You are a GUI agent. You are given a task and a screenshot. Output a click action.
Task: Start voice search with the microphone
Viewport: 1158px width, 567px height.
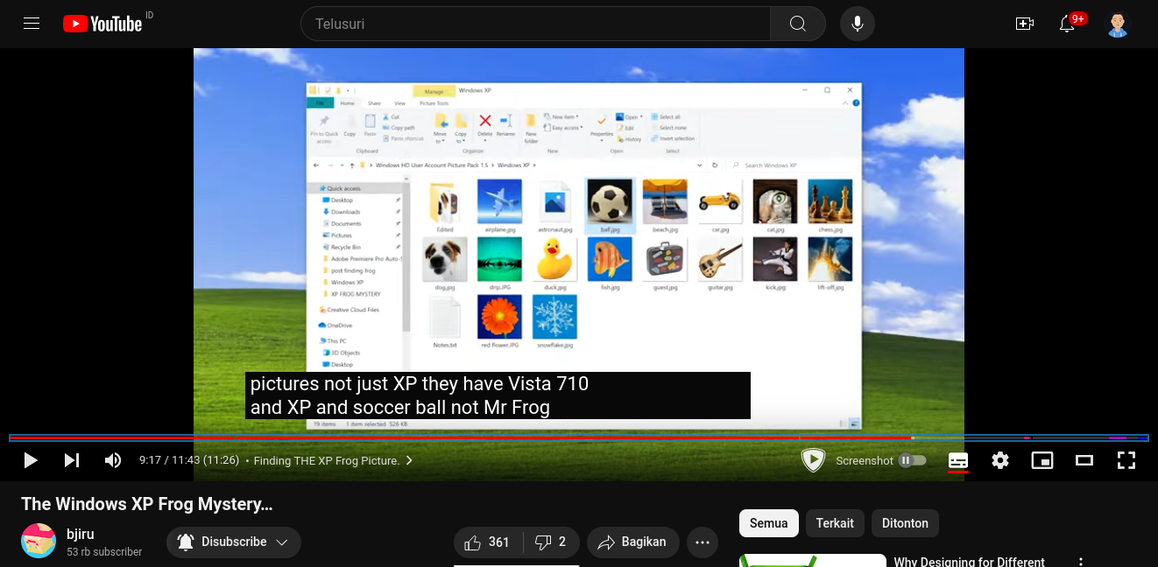[858, 24]
